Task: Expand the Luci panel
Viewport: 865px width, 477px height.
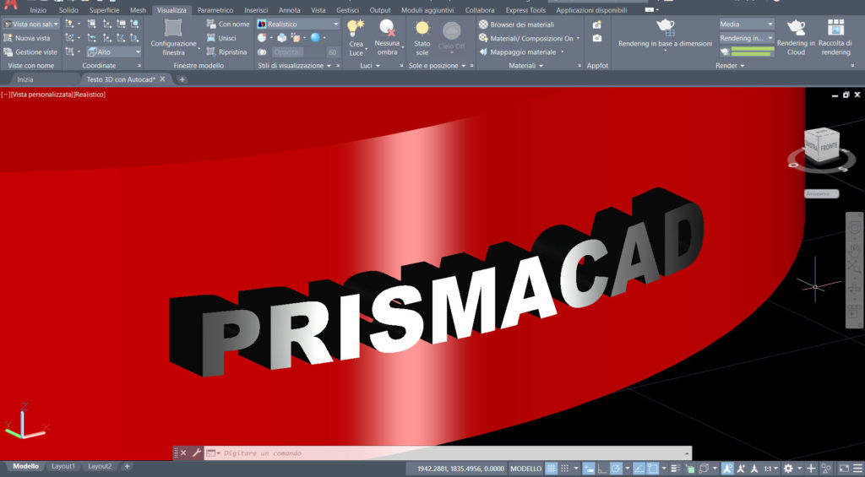Action: pyautogui.click(x=370, y=66)
